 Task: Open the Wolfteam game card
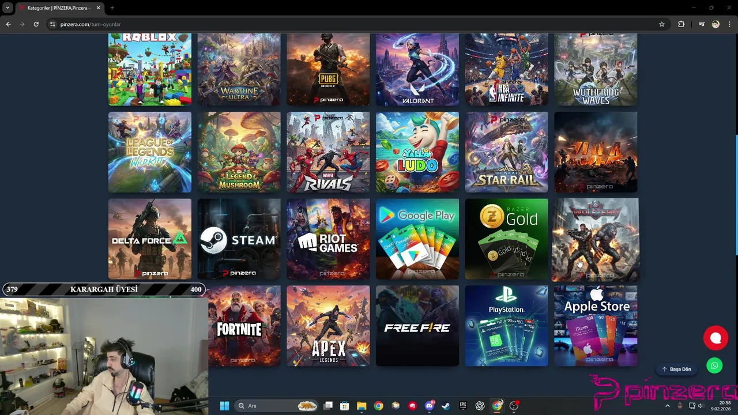pos(596,240)
